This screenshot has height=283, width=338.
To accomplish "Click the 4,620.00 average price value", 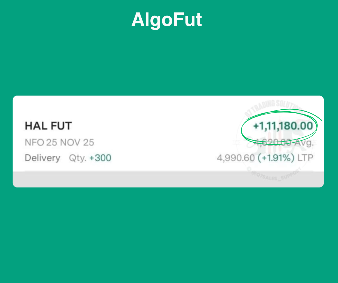I will [273, 143].
